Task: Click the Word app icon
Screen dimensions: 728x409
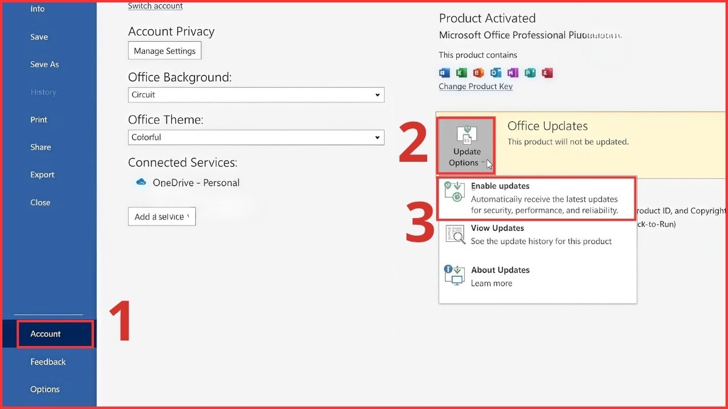Action: 445,73
